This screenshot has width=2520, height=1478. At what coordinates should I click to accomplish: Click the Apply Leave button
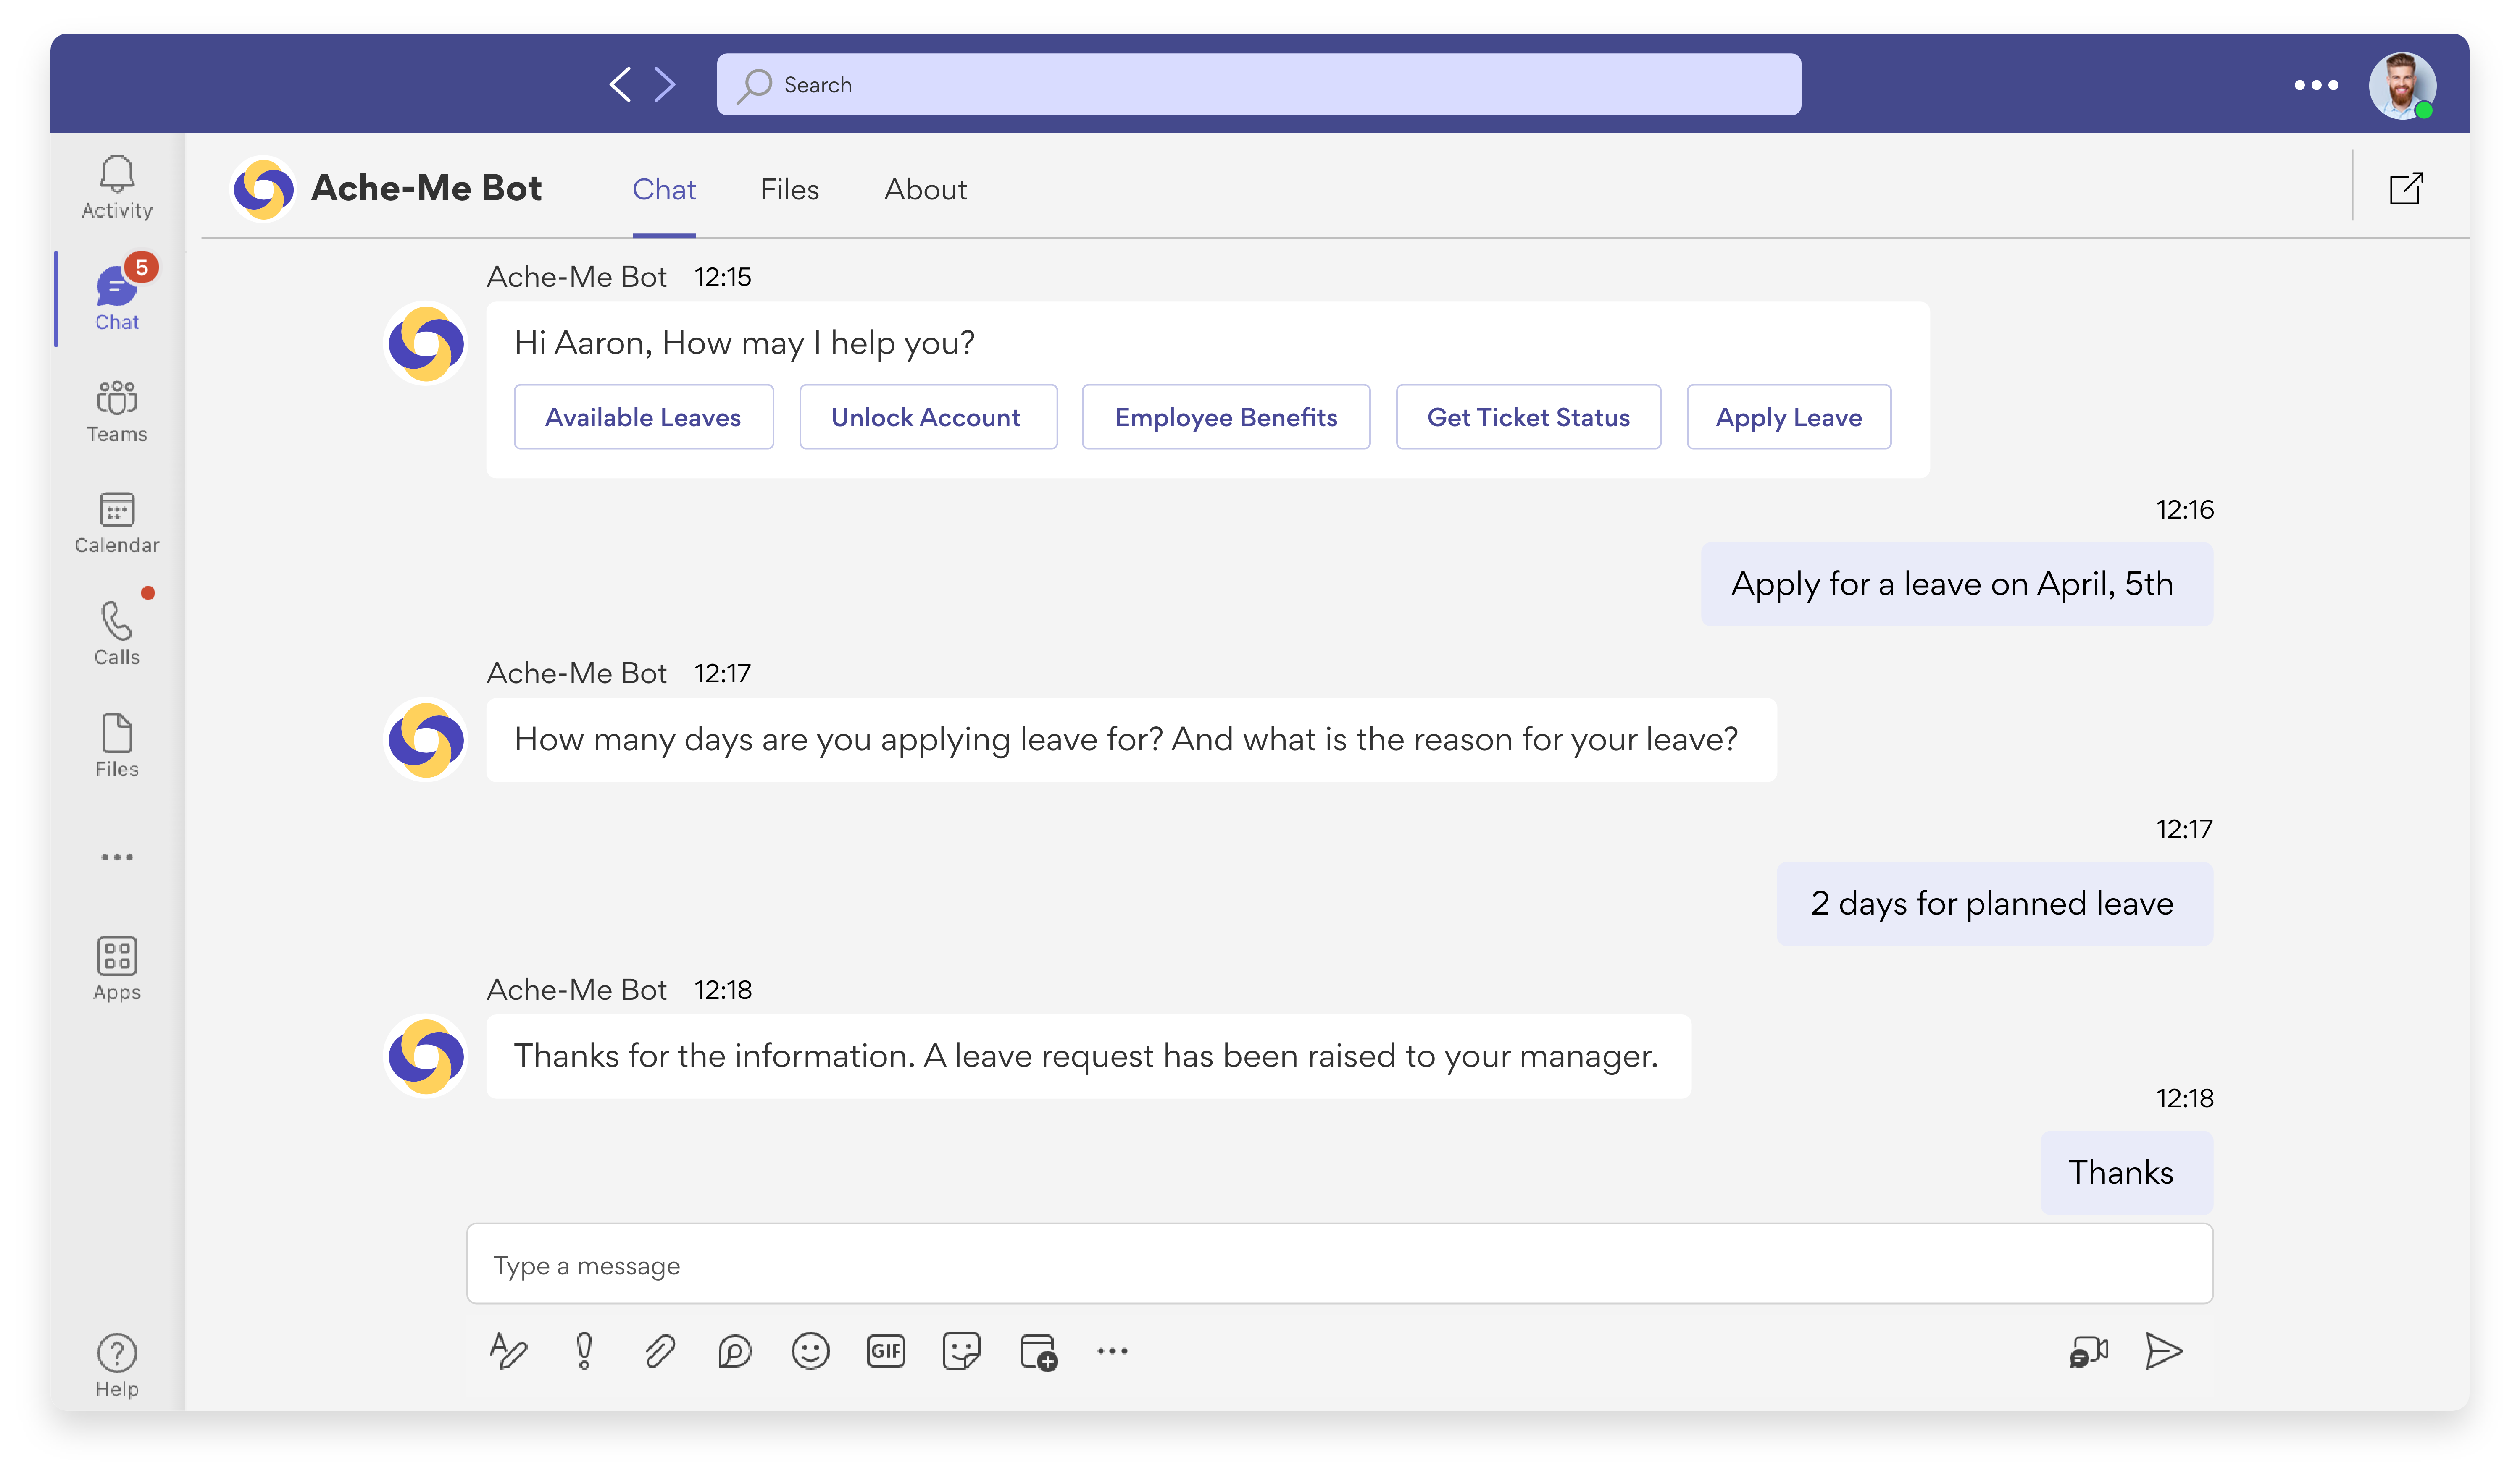[1788, 417]
